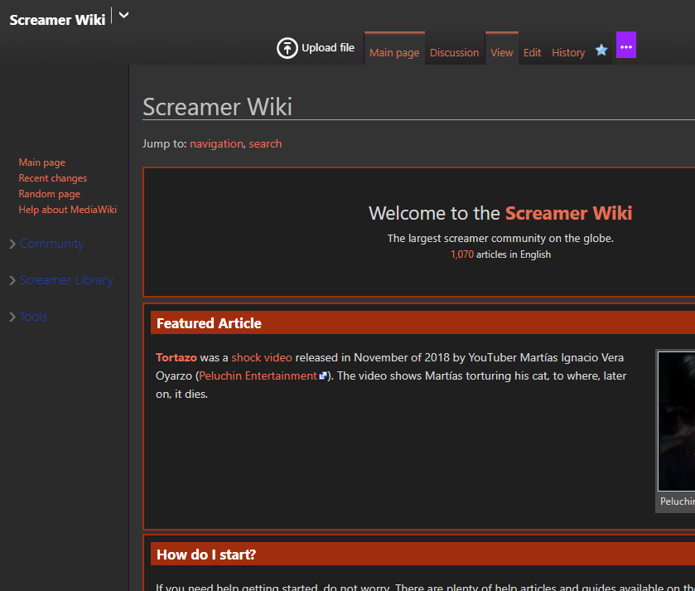
Task: Open the dropdown chevron beside Screamer Wiki title
Action: tap(123, 15)
